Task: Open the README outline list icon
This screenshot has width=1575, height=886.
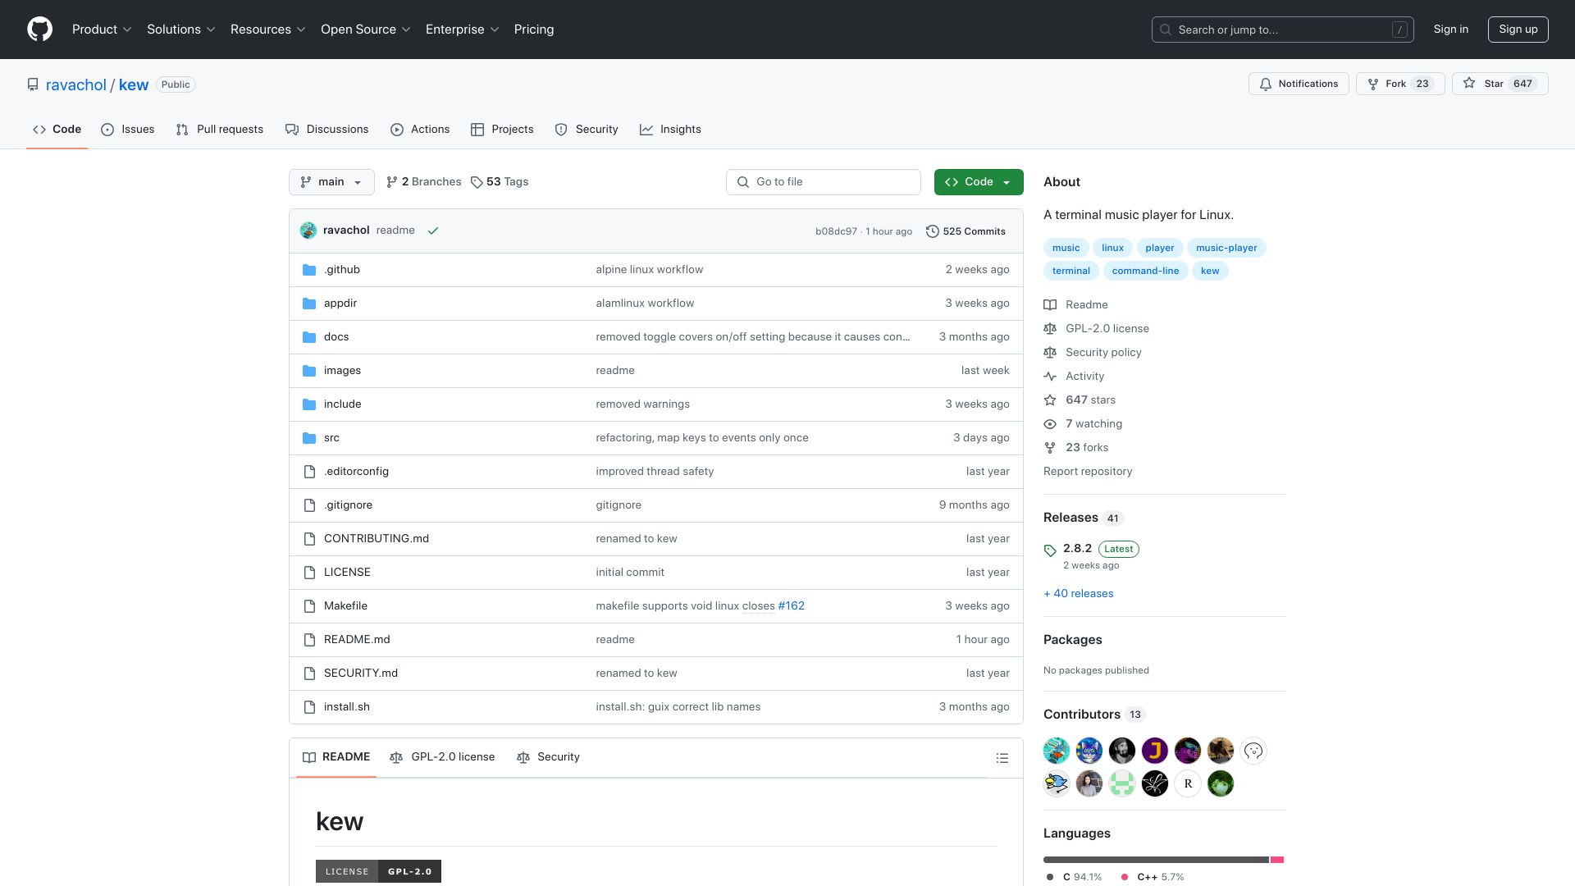Action: click(1002, 758)
